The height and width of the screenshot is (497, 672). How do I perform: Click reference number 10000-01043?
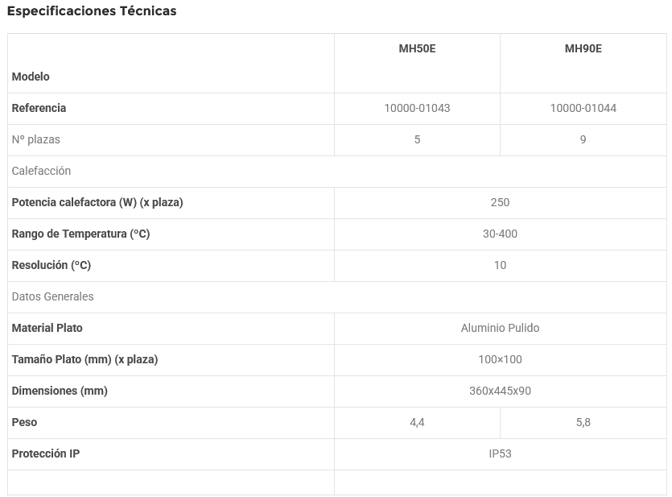coord(417,108)
